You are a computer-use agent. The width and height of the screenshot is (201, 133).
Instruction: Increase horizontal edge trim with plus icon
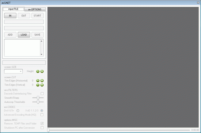[x=42, y=81]
